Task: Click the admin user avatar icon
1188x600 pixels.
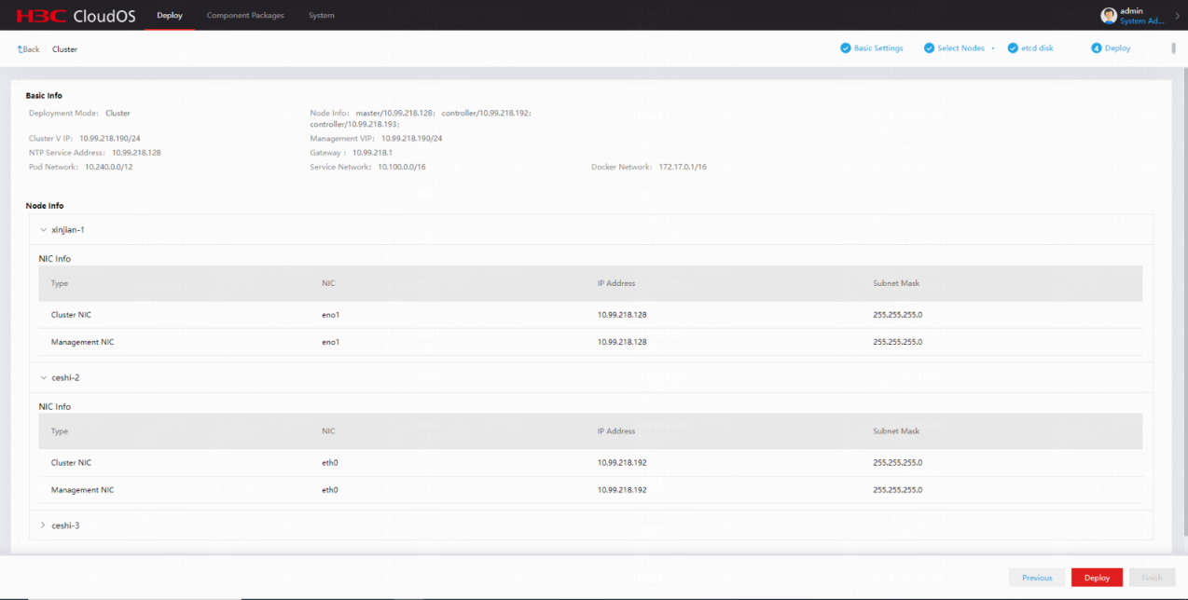Action: 1109,15
